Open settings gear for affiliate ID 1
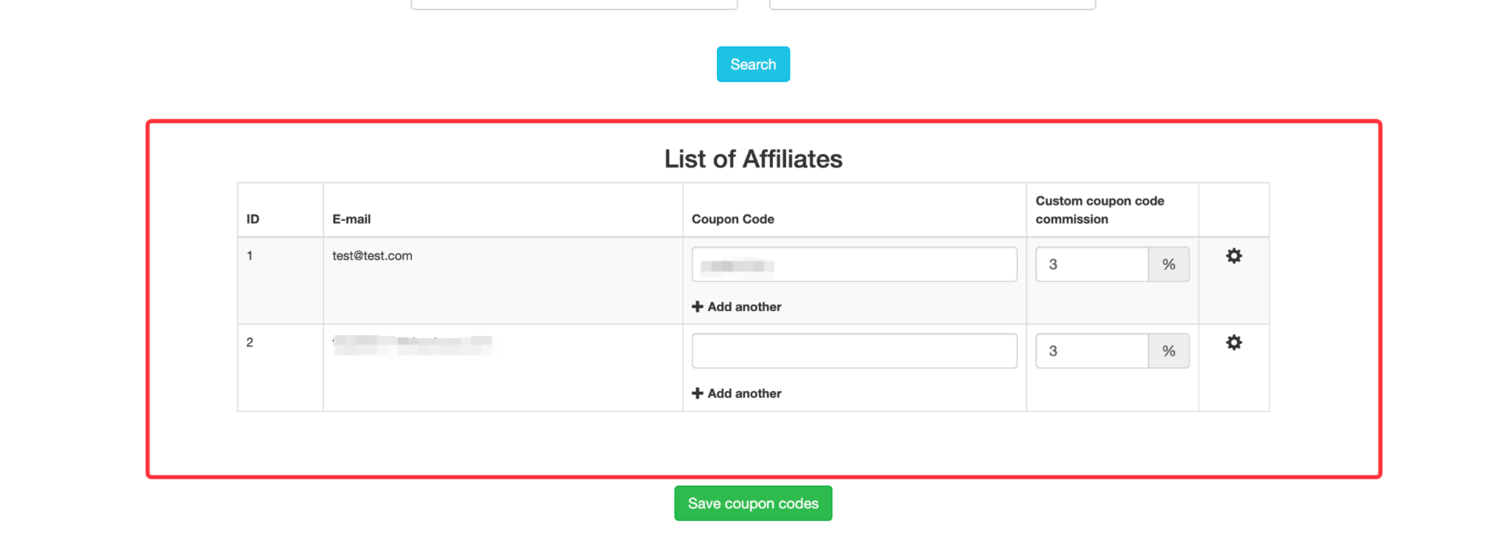This screenshot has width=1506, height=548. (1233, 255)
